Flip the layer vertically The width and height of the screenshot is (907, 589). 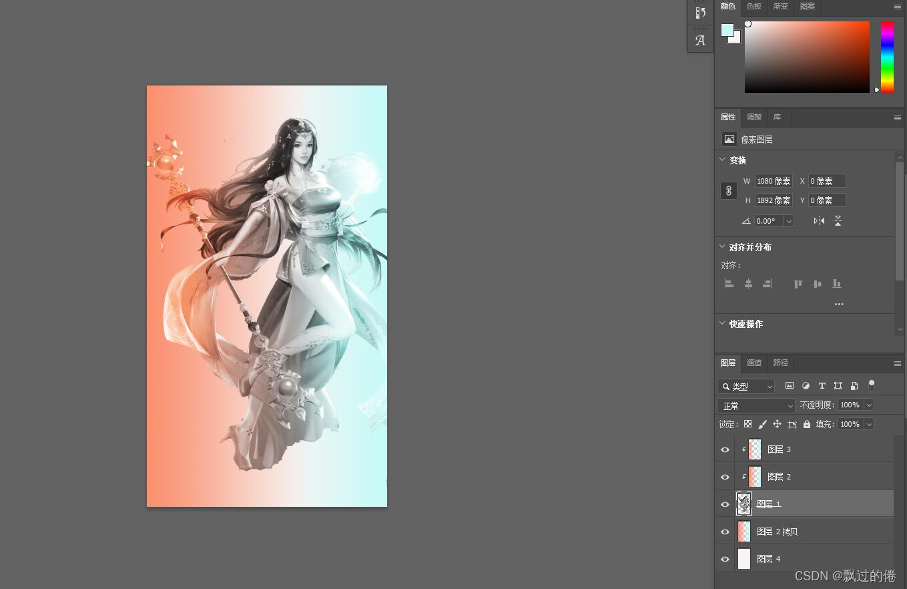[x=838, y=221]
